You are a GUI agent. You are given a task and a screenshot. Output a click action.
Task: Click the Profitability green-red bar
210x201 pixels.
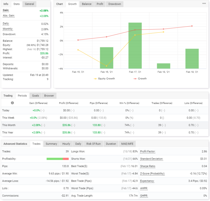(58, 159)
